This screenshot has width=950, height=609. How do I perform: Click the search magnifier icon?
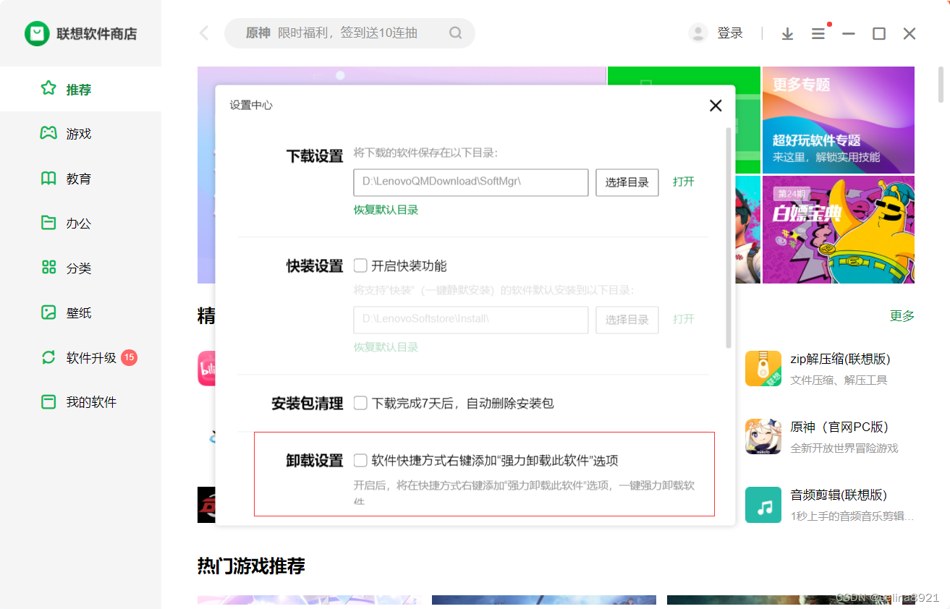(x=455, y=33)
